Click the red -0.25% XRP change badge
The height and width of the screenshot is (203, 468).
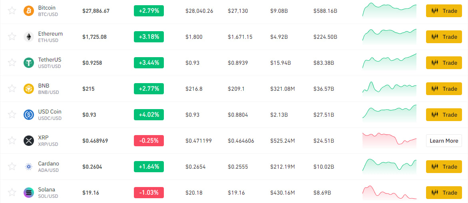pos(149,141)
